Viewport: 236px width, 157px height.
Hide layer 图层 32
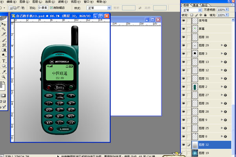[x=184, y=145]
